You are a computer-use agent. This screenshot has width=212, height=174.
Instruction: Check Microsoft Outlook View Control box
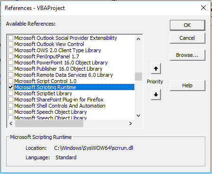10,44
